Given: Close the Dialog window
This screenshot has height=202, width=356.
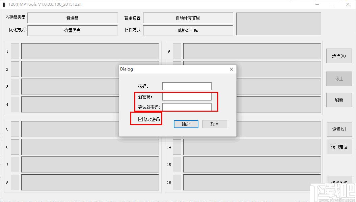Looking at the screenshot, I should pos(231,69).
